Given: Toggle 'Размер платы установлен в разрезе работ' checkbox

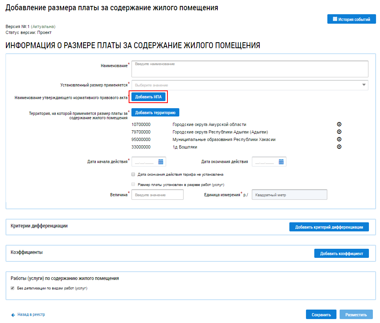Looking at the screenshot, I should tap(133, 184).
